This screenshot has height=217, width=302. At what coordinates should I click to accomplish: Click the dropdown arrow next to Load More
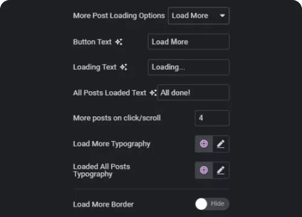pos(222,16)
